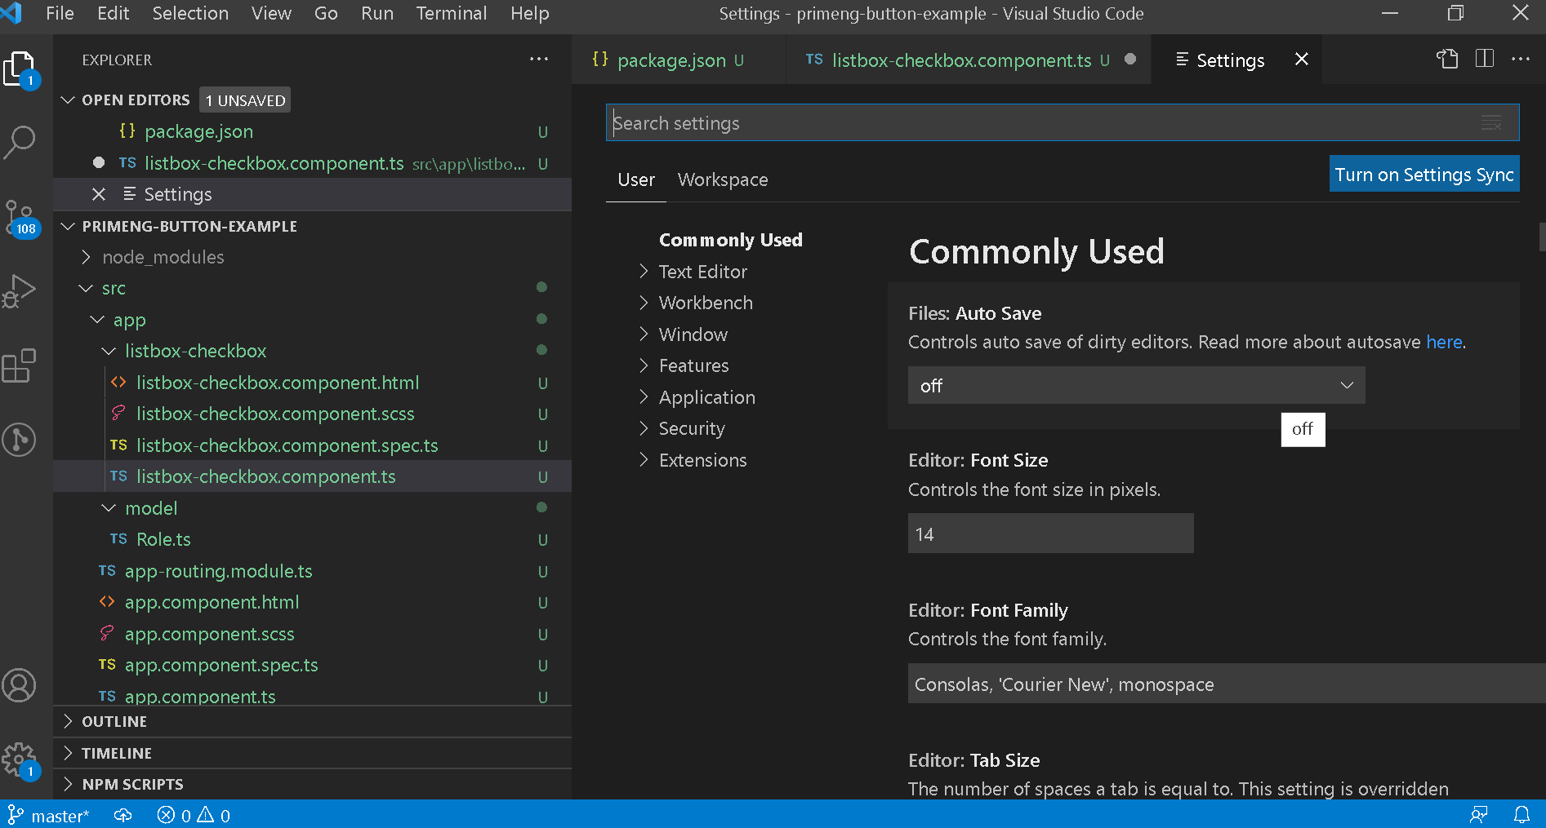Open the Extensions view
The width and height of the screenshot is (1546, 828).
tap(20, 365)
